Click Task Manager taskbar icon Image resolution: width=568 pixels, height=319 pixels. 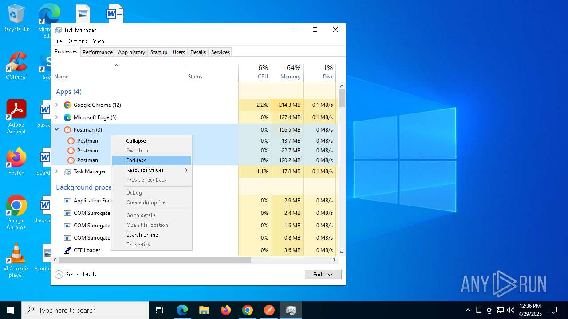click(291, 310)
